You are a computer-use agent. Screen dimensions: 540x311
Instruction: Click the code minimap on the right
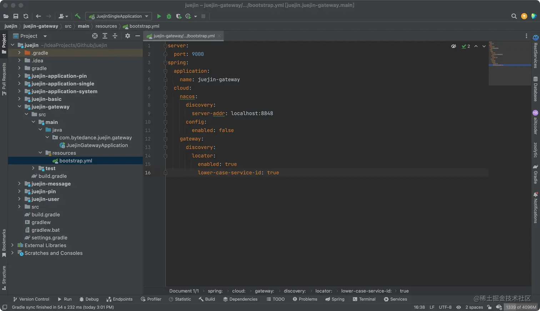tap(510, 63)
